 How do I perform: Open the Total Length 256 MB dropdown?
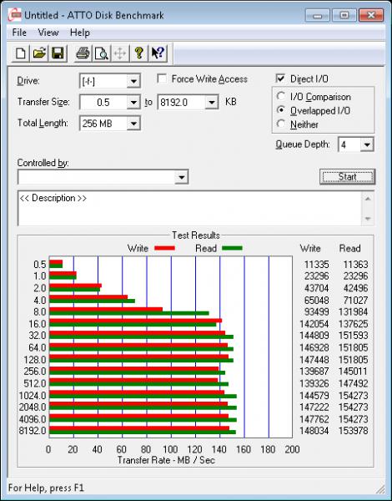133,124
